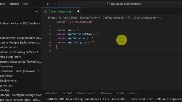Open the Run menu
This screenshot has height=102, width=182.
tap(3, 4)
